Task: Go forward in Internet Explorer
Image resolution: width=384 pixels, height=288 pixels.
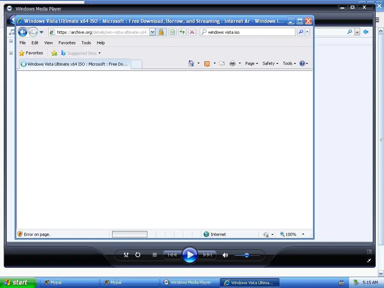Action: (33, 32)
